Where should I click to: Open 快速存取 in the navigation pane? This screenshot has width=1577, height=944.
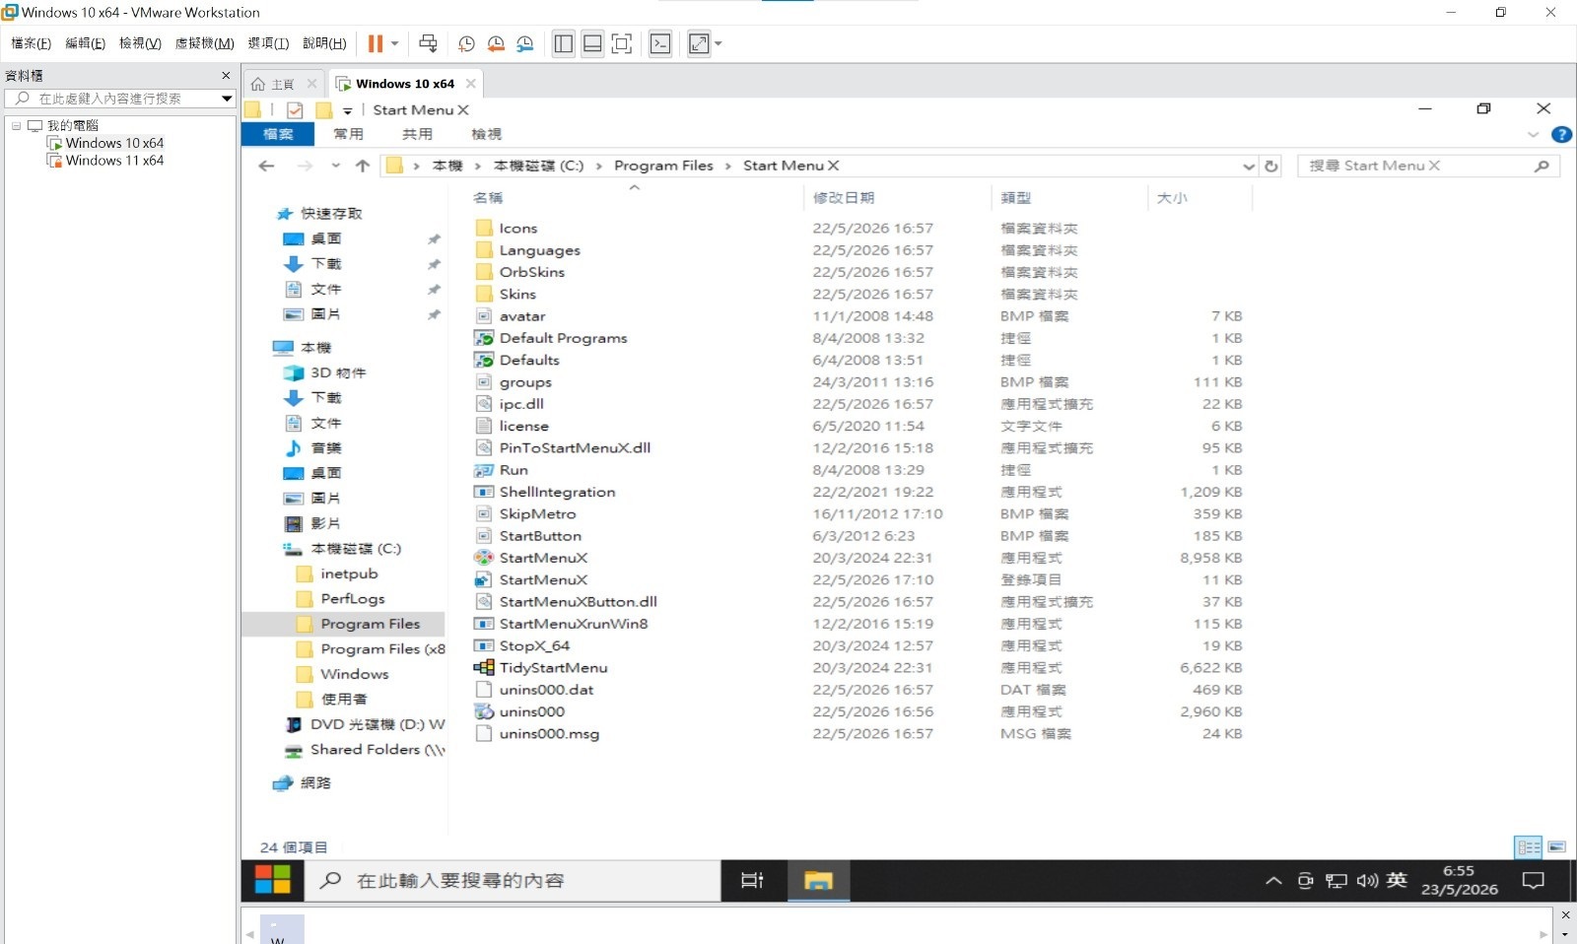pyautogui.click(x=331, y=214)
